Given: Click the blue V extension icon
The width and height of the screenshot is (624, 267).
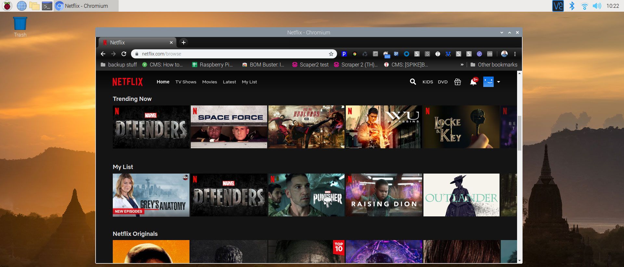Looking at the screenshot, I should pyautogui.click(x=448, y=54).
